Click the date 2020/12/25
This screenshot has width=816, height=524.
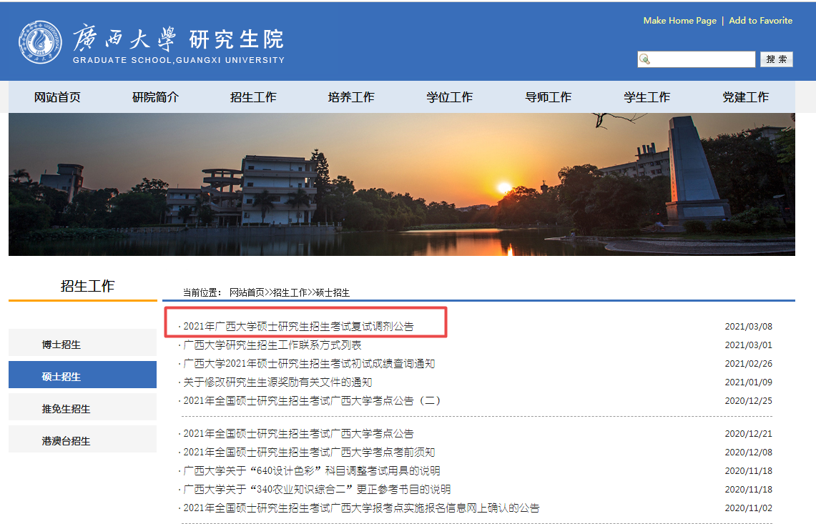748,400
